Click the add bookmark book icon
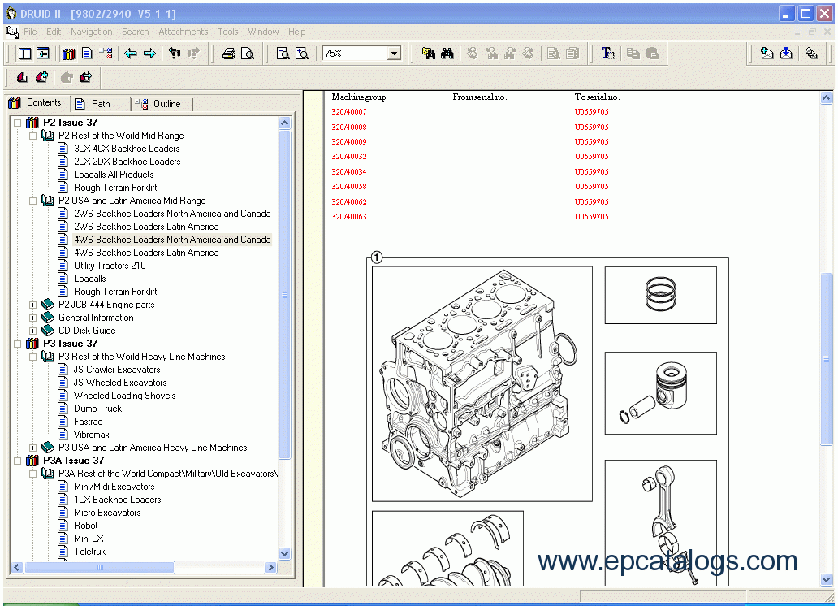Screen dimensions: 838x606 [41, 77]
